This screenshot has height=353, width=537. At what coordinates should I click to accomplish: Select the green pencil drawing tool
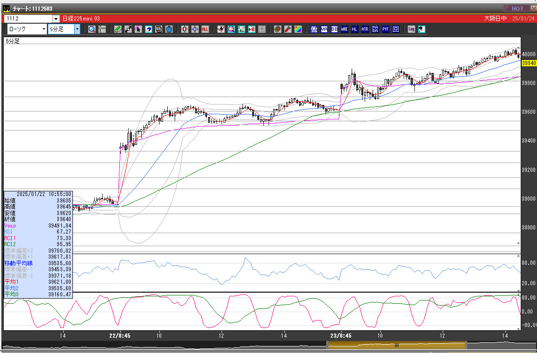(118, 29)
